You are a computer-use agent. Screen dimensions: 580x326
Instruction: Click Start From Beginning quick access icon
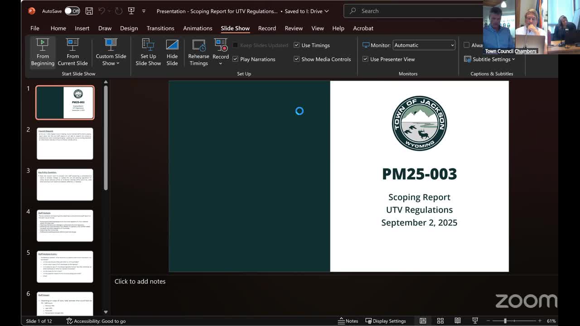(x=131, y=11)
